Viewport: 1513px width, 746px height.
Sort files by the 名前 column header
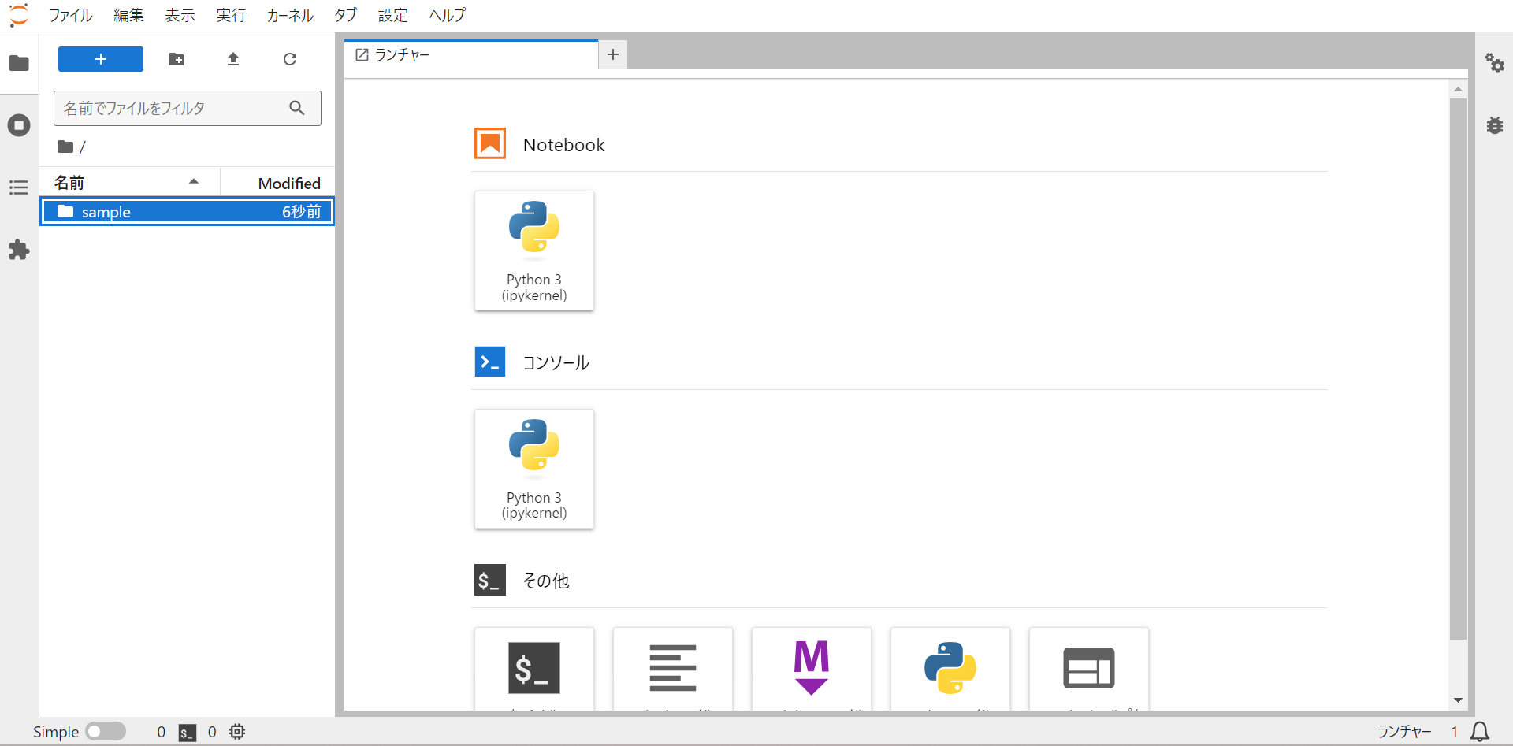point(71,182)
